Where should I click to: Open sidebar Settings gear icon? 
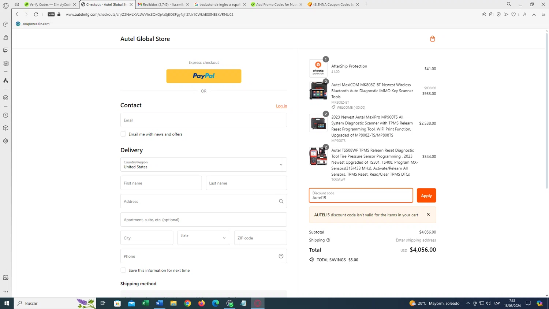[x=5, y=141]
